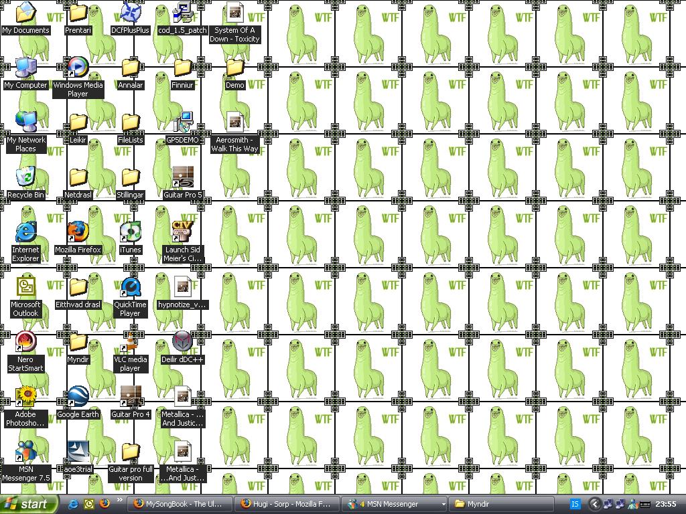Select the Annalar folder icon

point(130,72)
